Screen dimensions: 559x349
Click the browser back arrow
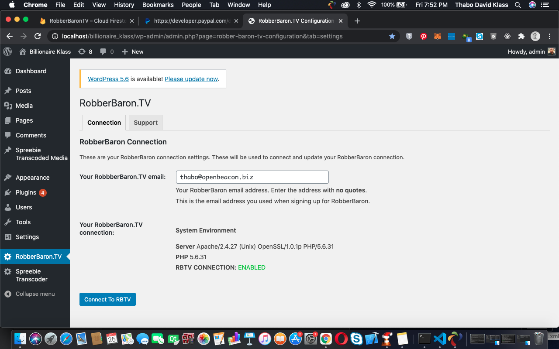click(x=10, y=36)
